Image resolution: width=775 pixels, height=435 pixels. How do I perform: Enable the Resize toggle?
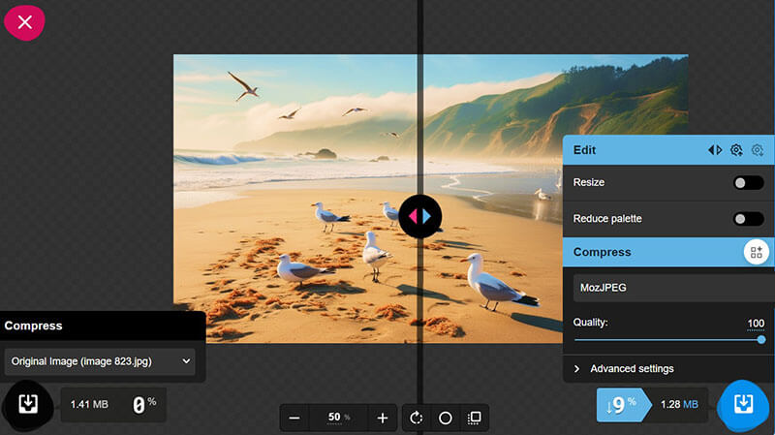point(748,182)
